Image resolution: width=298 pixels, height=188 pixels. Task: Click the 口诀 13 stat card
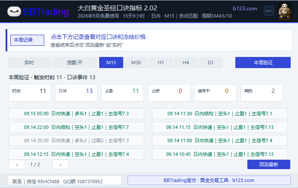point(76,93)
